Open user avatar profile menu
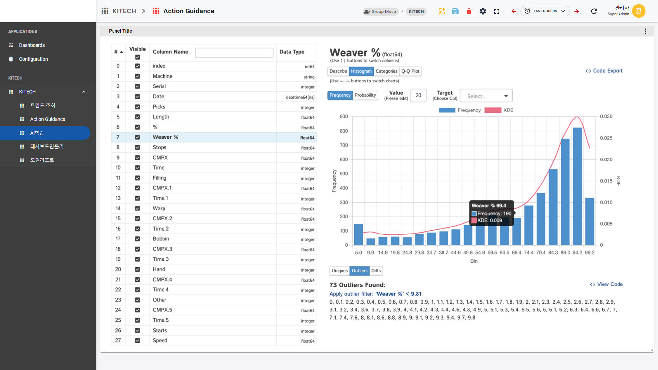 639,11
